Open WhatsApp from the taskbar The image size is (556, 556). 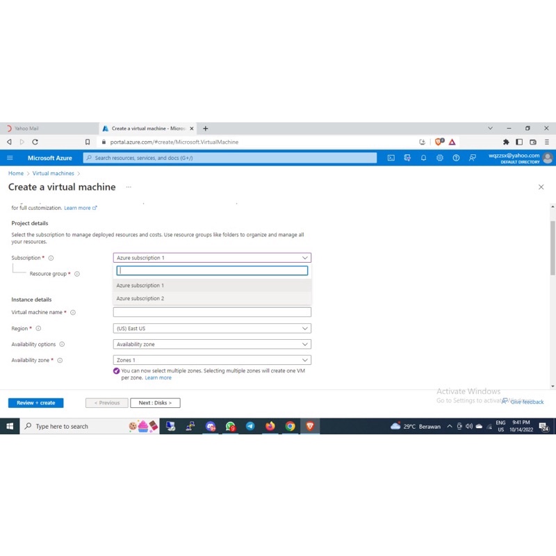coord(231,426)
